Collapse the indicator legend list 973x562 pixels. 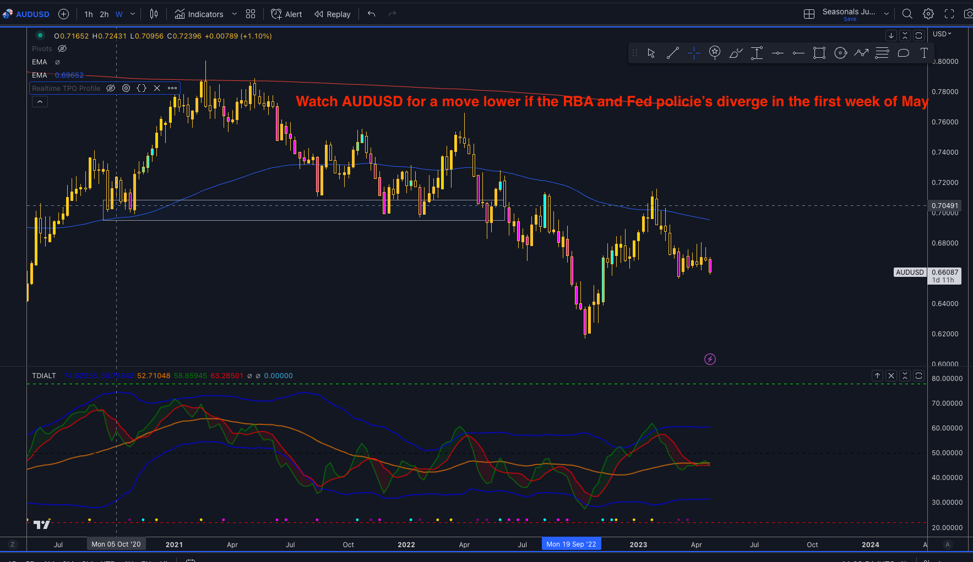40,102
